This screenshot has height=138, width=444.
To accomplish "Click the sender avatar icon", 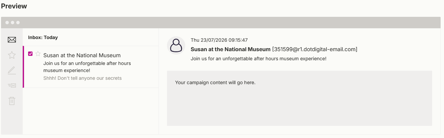I will (x=176, y=45).
